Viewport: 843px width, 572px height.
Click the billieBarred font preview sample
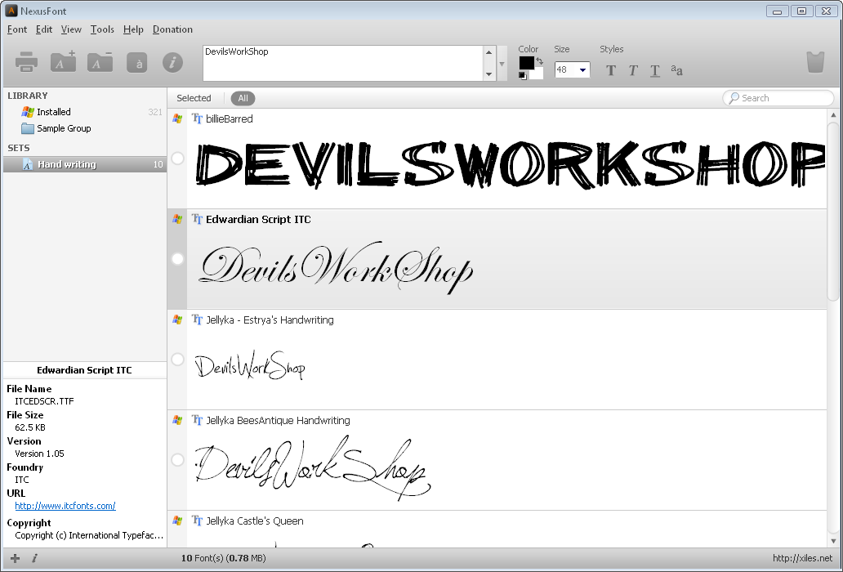[x=511, y=164]
